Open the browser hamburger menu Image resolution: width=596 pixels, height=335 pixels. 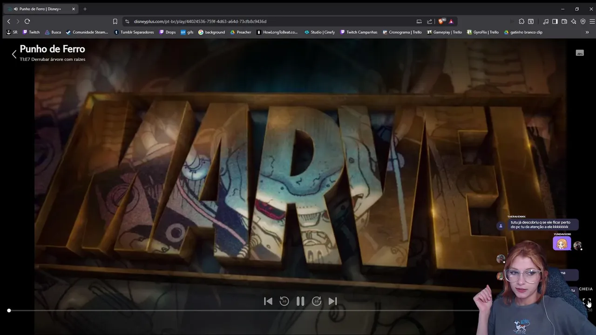point(592,21)
